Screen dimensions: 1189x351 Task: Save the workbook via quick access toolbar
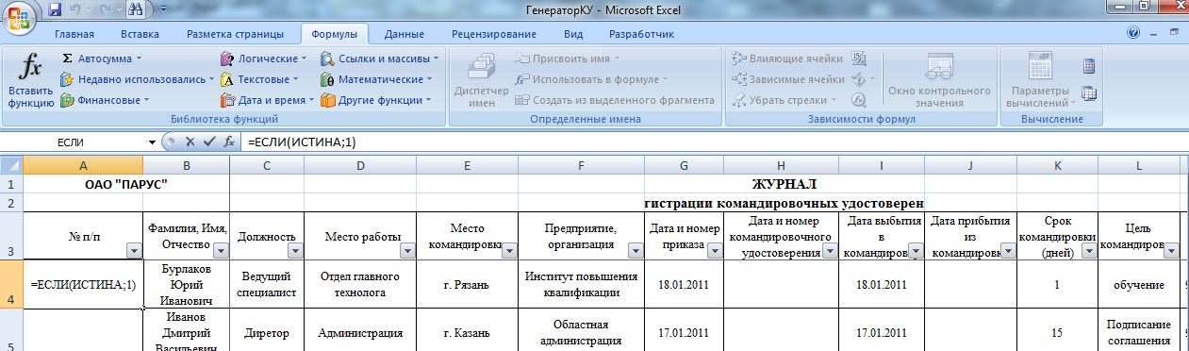(54, 9)
